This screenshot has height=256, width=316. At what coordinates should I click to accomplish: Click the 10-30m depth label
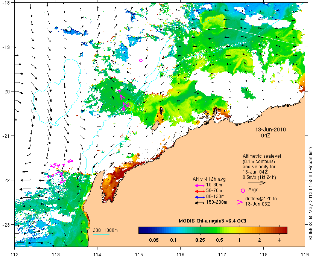[214, 185]
